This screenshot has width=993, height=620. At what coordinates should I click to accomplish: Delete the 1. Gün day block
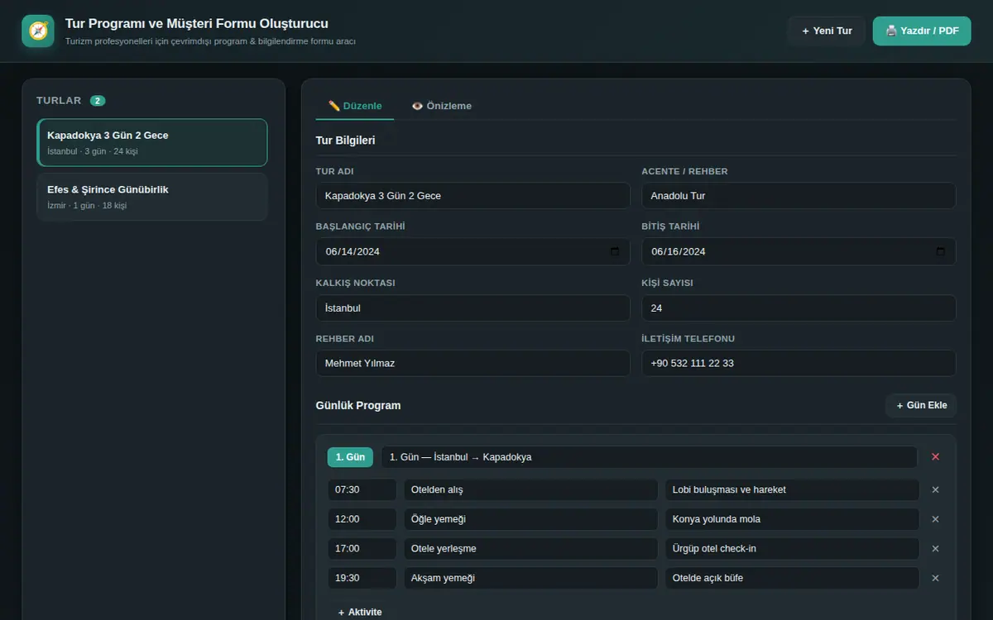(935, 457)
